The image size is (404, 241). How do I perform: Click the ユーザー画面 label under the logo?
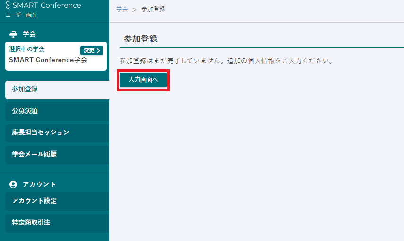21,15
